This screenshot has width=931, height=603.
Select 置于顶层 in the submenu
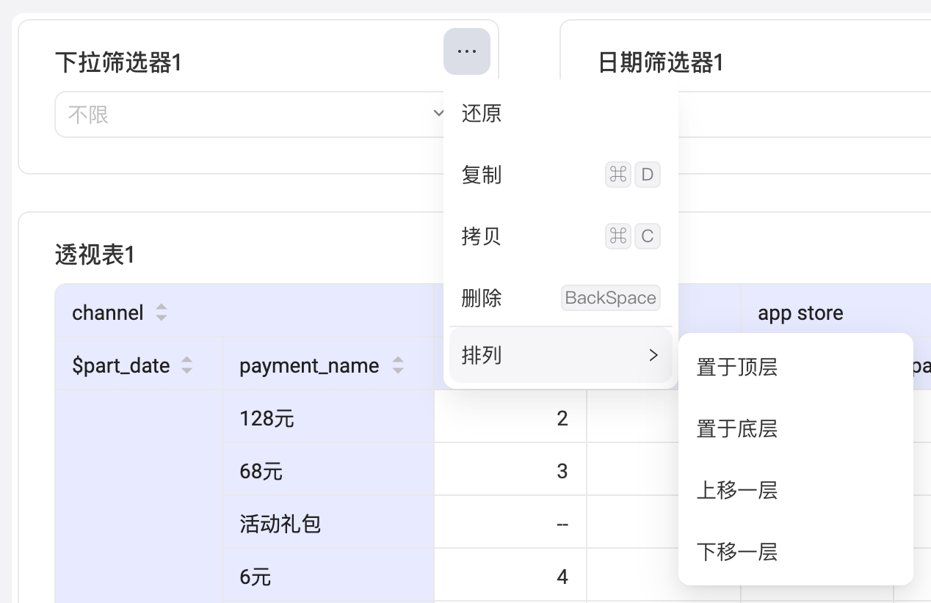tap(796, 368)
